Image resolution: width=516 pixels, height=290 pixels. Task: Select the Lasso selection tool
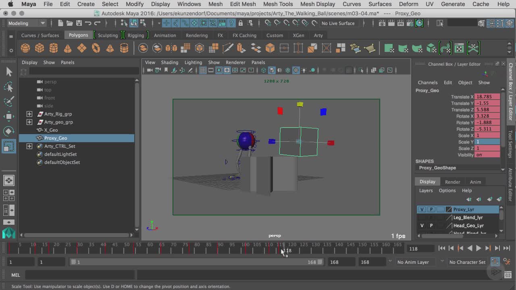(x=9, y=87)
